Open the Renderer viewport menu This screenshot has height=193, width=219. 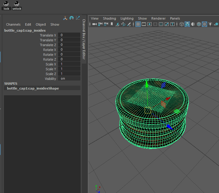pos(158,18)
